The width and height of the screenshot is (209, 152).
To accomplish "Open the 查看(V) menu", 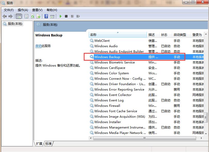I will tap(37, 10).
